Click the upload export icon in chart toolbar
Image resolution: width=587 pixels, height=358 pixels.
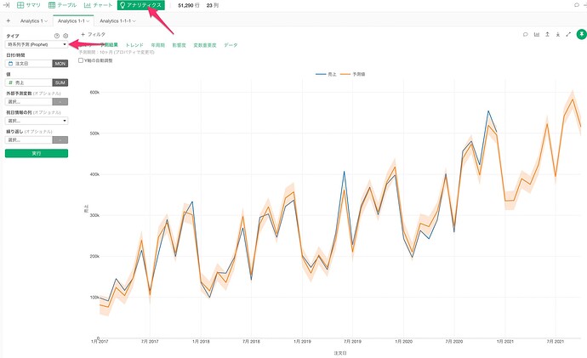547,34
